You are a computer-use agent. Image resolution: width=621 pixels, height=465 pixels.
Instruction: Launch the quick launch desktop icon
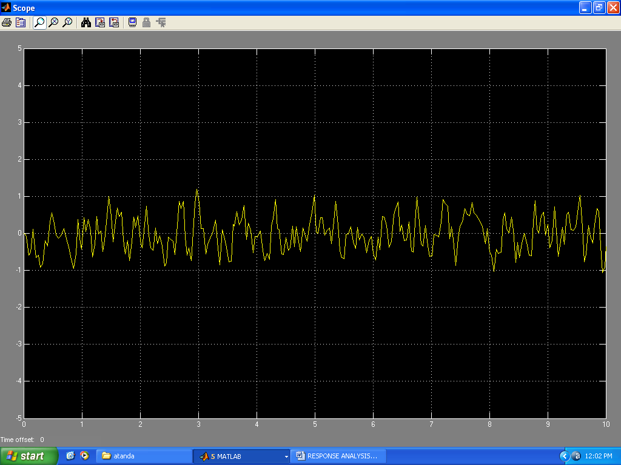point(70,456)
